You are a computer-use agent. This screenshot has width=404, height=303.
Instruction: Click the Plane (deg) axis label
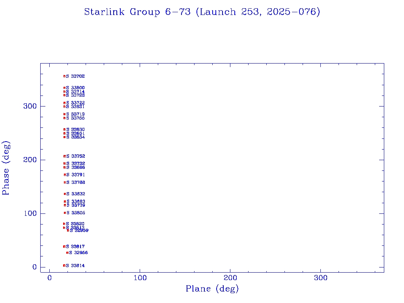click(x=212, y=289)
